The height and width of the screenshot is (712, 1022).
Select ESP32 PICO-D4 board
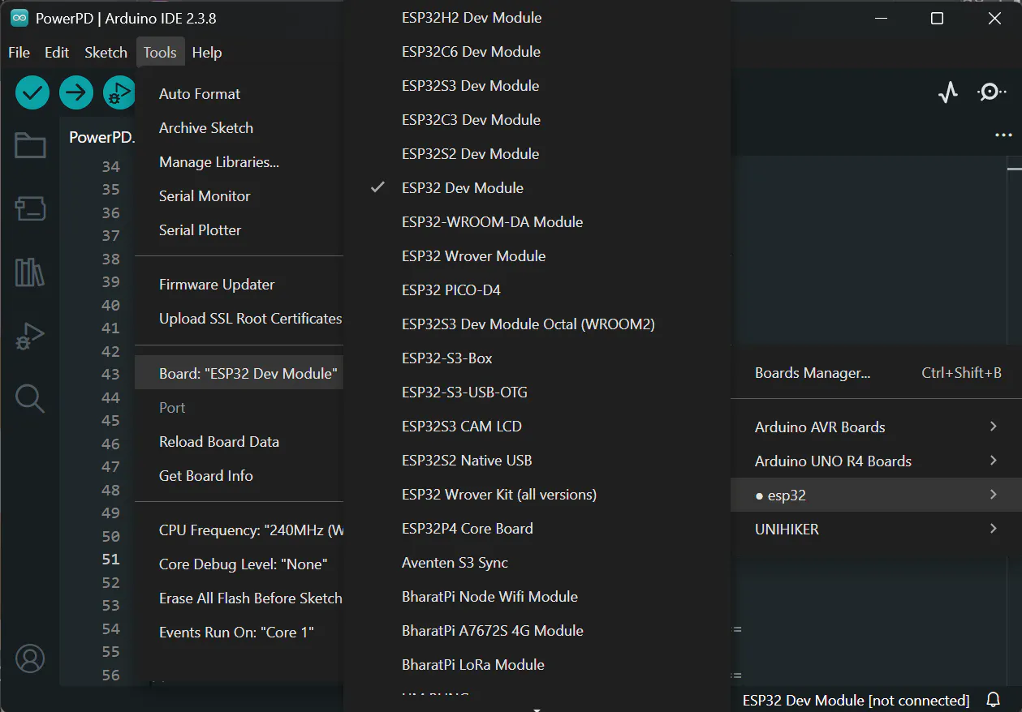pos(537,290)
